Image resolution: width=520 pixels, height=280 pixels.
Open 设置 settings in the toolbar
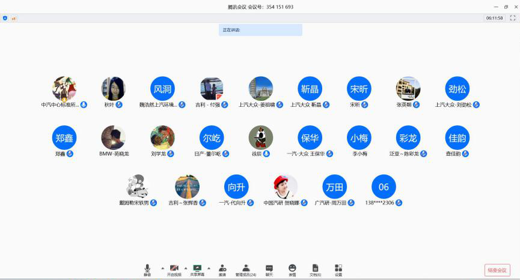point(338,268)
